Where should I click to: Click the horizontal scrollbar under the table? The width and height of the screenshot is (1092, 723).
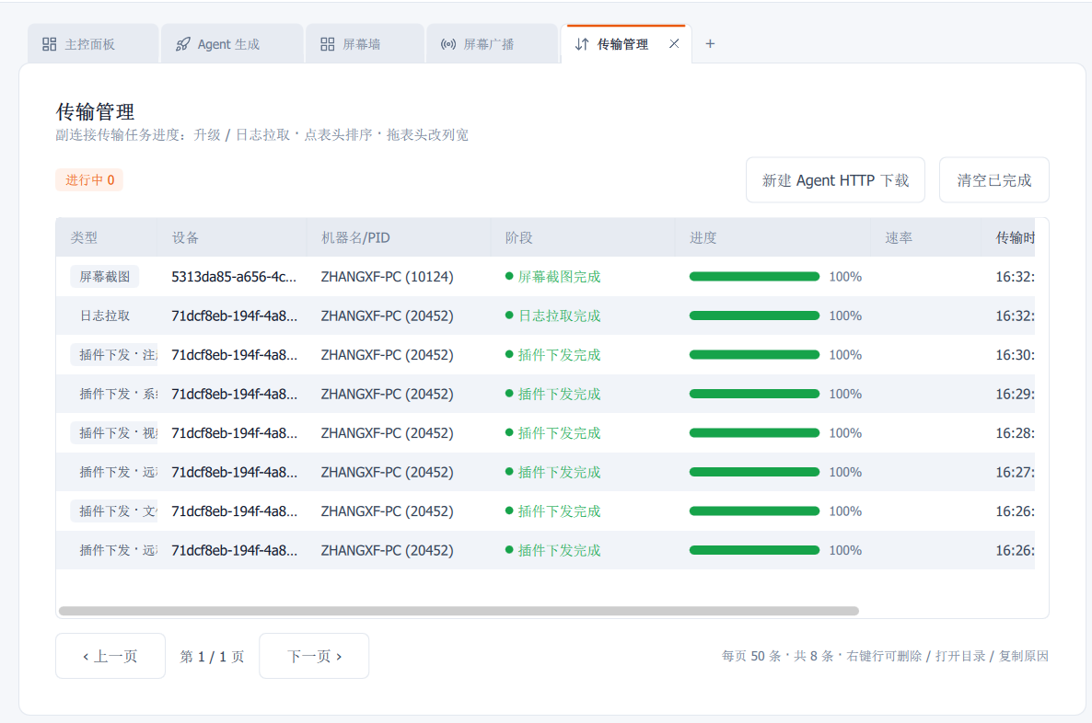tap(459, 611)
